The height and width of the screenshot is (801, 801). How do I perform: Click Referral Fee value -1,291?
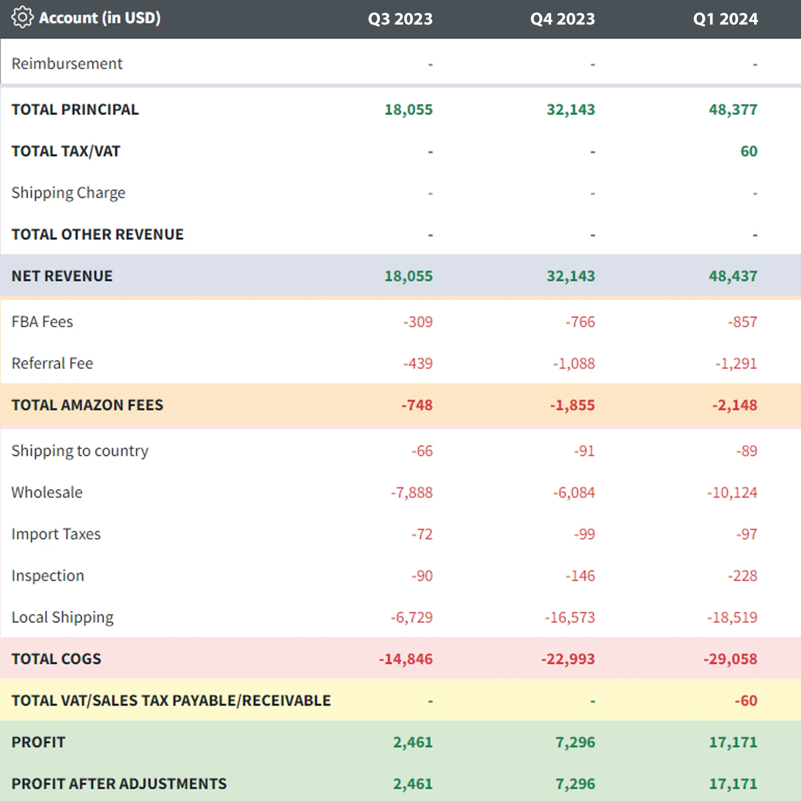pyautogui.click(x=736, y=363)
